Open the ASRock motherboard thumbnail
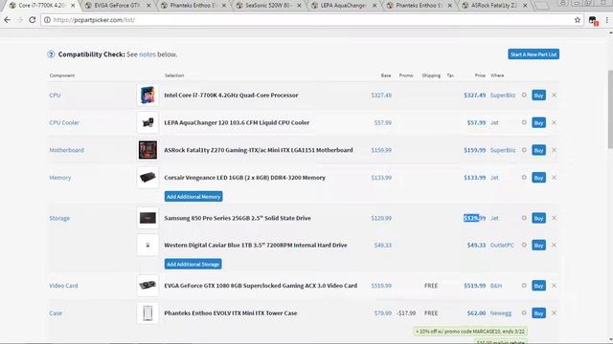This screenshot has width=613, height=344. point(148,150)
